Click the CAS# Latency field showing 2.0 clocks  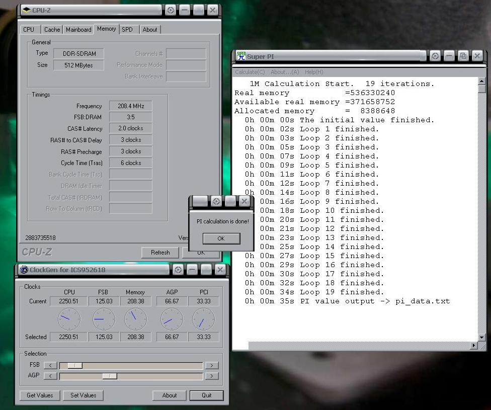[x=131, y=128]
